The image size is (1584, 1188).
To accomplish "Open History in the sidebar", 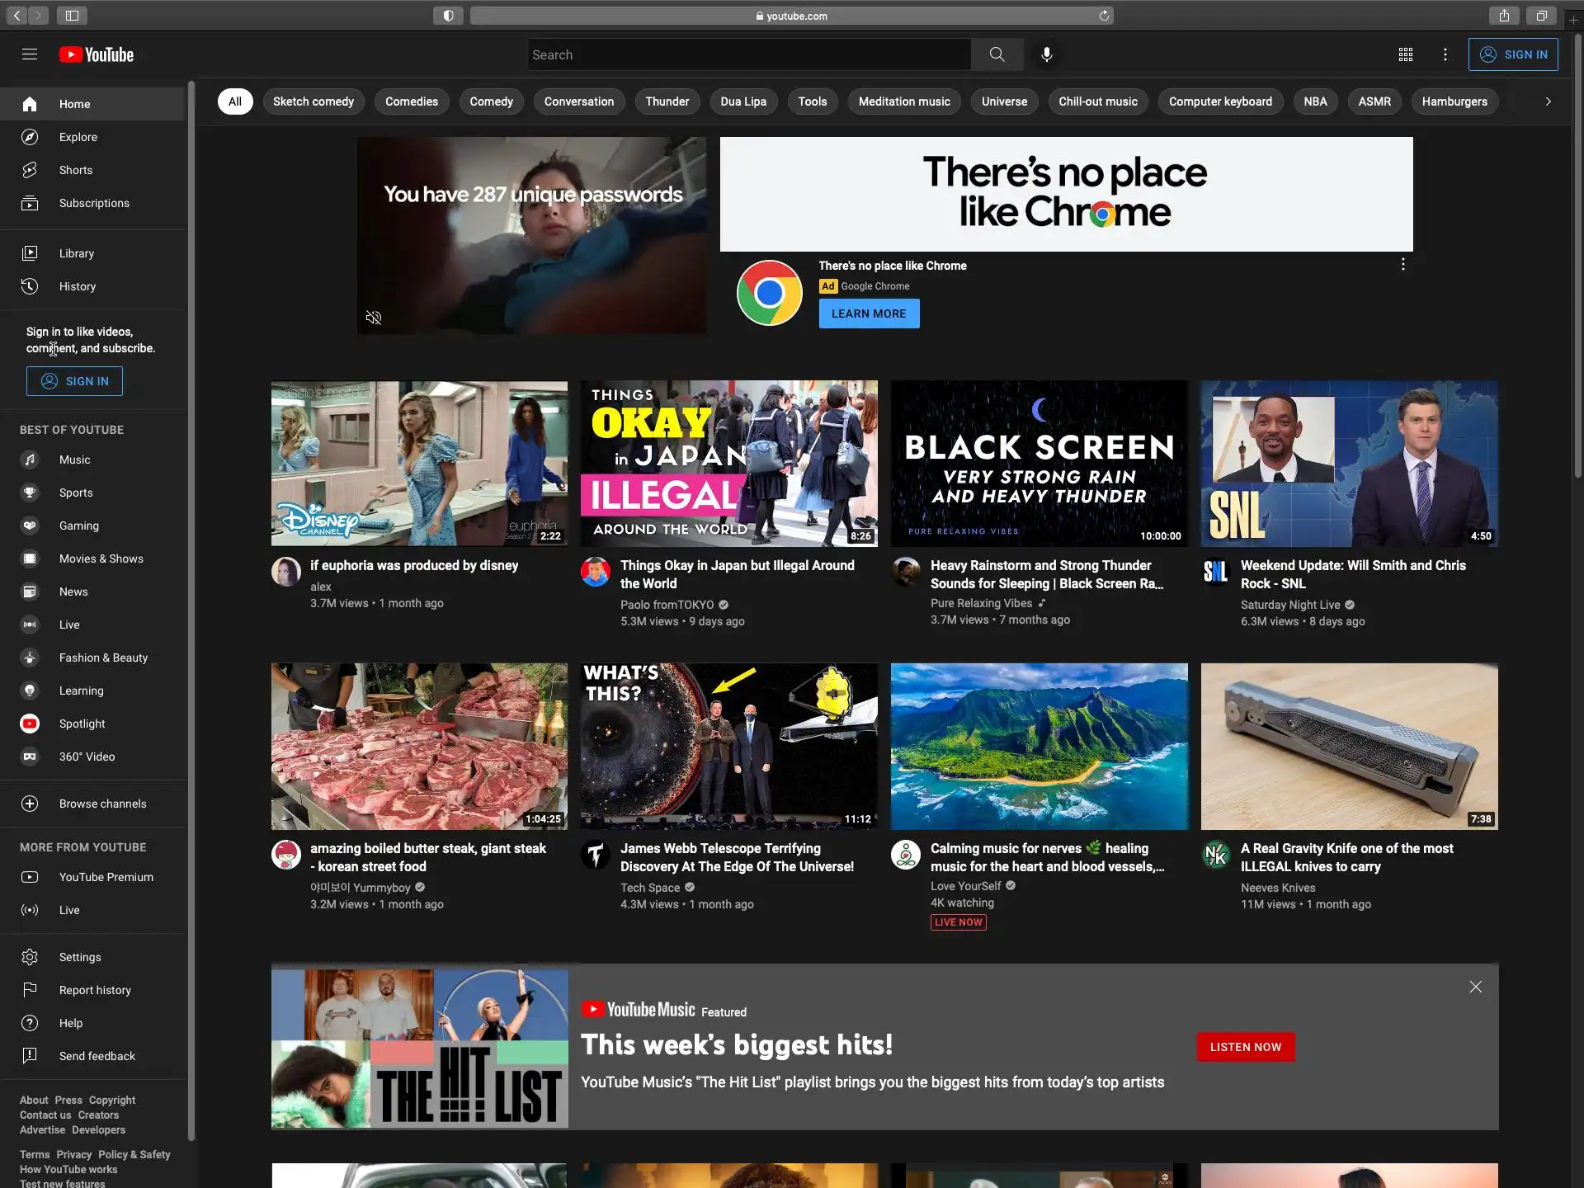I will 77,286.
